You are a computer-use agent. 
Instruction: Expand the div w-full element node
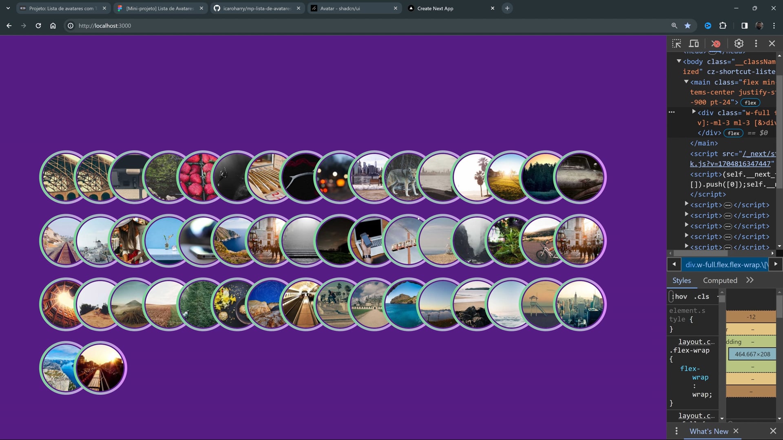(x=694, y=112)
